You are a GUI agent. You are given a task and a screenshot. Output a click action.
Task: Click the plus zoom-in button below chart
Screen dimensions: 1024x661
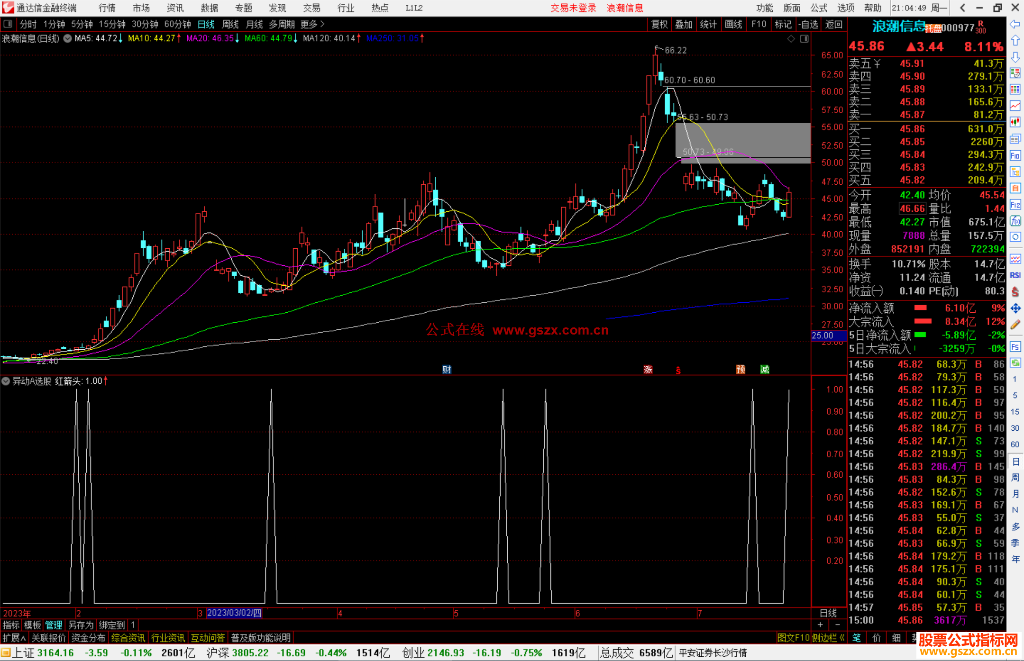[820, 625]
